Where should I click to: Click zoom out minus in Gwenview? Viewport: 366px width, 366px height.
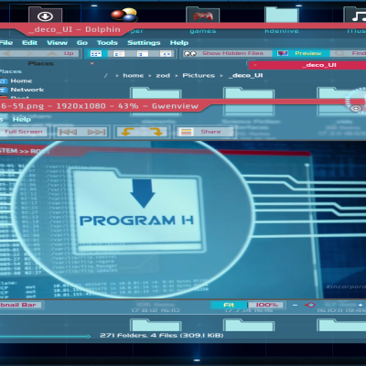(295, 305)
